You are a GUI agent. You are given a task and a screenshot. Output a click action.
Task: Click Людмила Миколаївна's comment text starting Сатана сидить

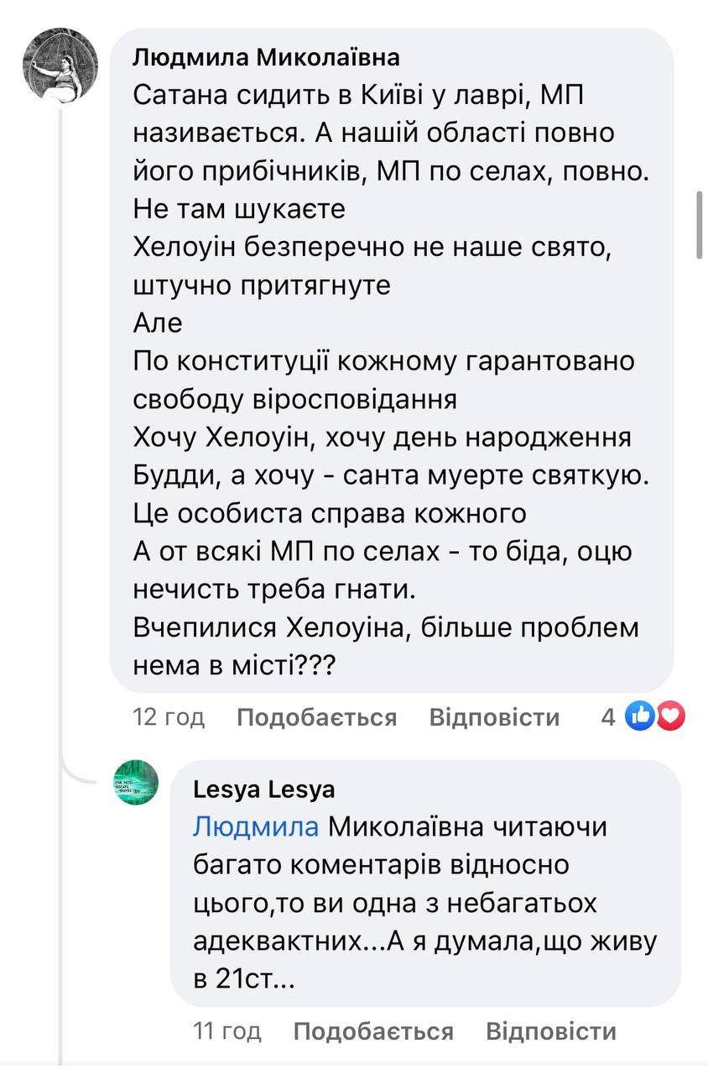(357, 96)
